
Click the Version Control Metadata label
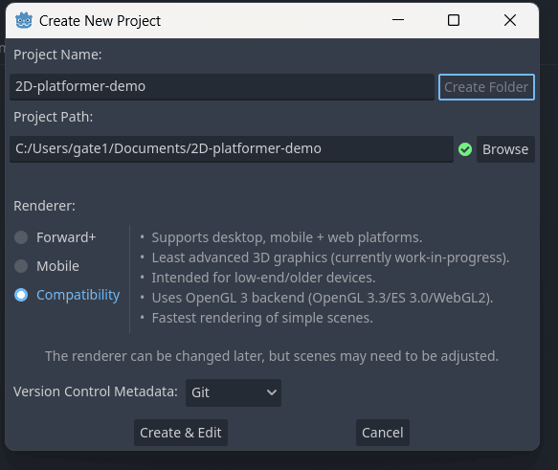(96, 392)
